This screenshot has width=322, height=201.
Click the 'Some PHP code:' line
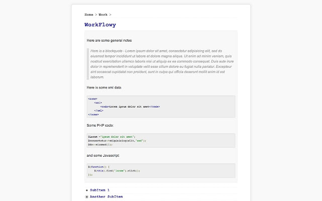click(x=100, y=125)
